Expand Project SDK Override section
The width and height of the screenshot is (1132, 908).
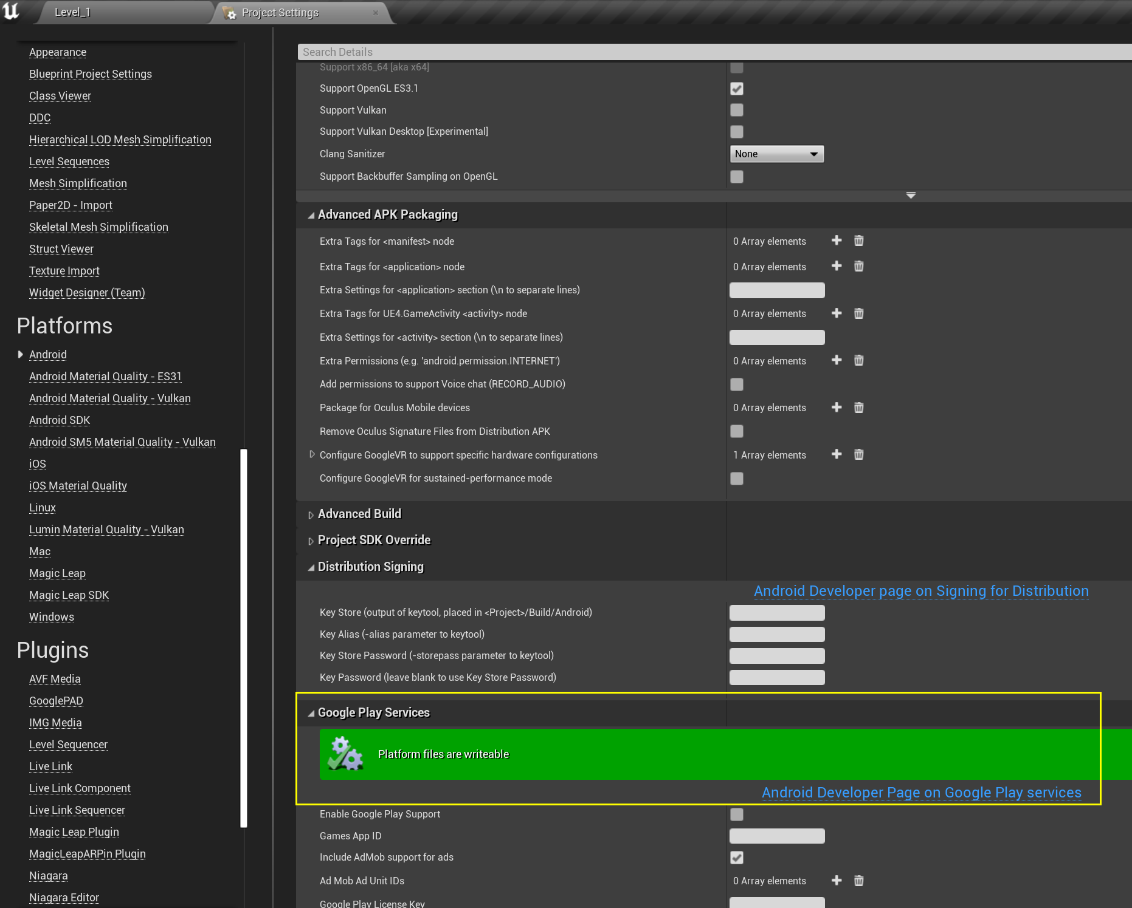point(311,541)
